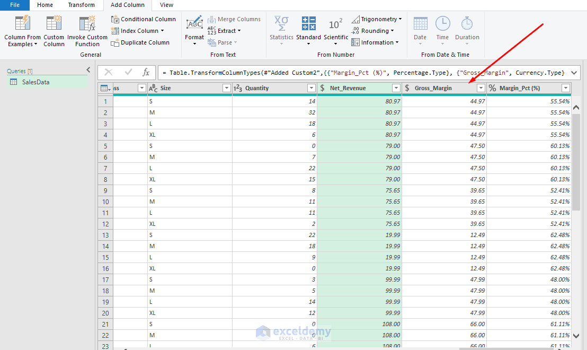
Task: Change Size text type icon
Action: [x=153, y=88]
